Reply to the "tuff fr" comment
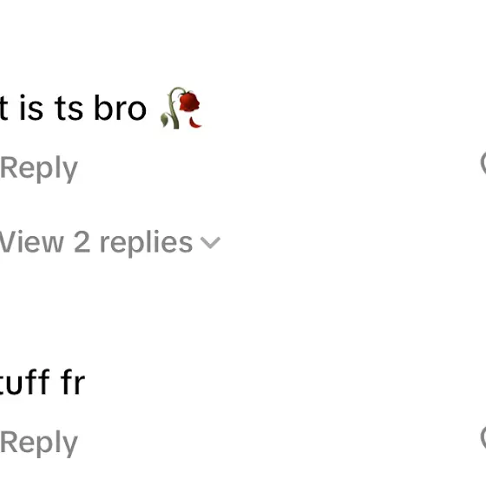This screenshot has width=486, height=486. (39, 443)
